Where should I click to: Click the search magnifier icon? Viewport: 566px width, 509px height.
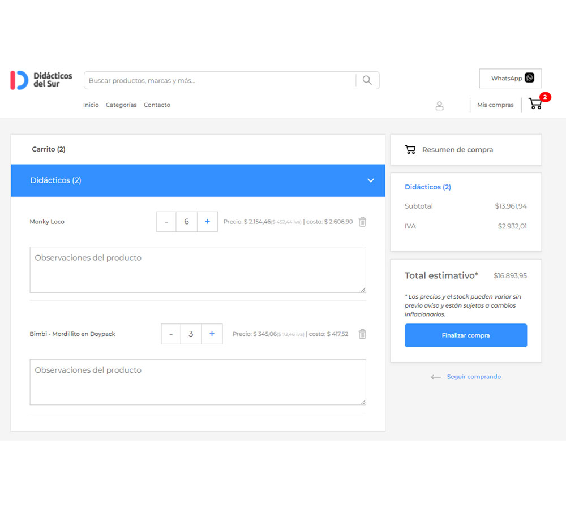tap(367, 80)
